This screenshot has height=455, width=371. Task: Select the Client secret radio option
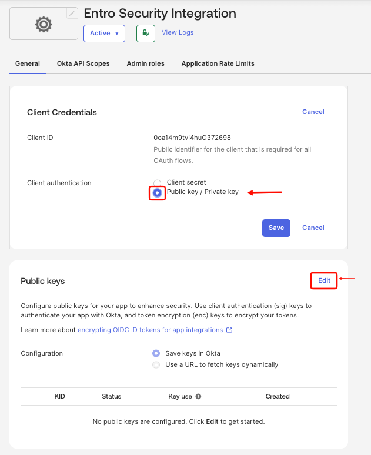pyautogui.click(x=157, y=182)
